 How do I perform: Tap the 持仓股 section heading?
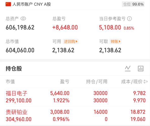[14, 69]
